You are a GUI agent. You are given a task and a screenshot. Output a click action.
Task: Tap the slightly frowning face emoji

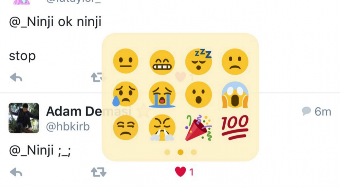click(x=235, y=61)
